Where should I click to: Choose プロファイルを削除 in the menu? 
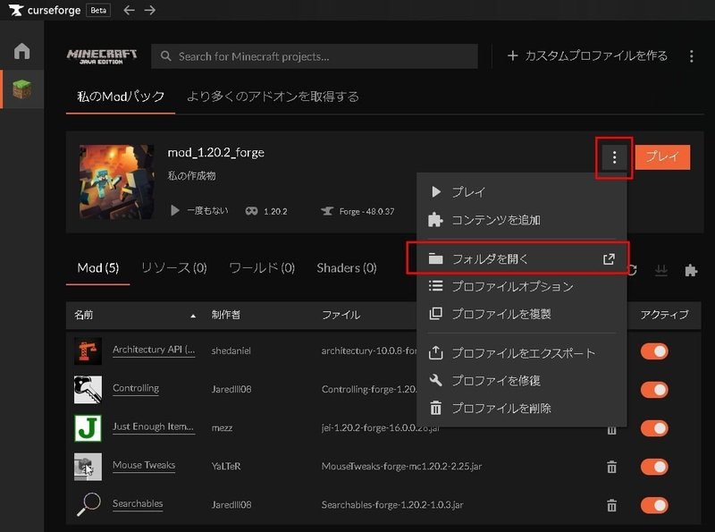pyautogui.click(x=522, y=408)
